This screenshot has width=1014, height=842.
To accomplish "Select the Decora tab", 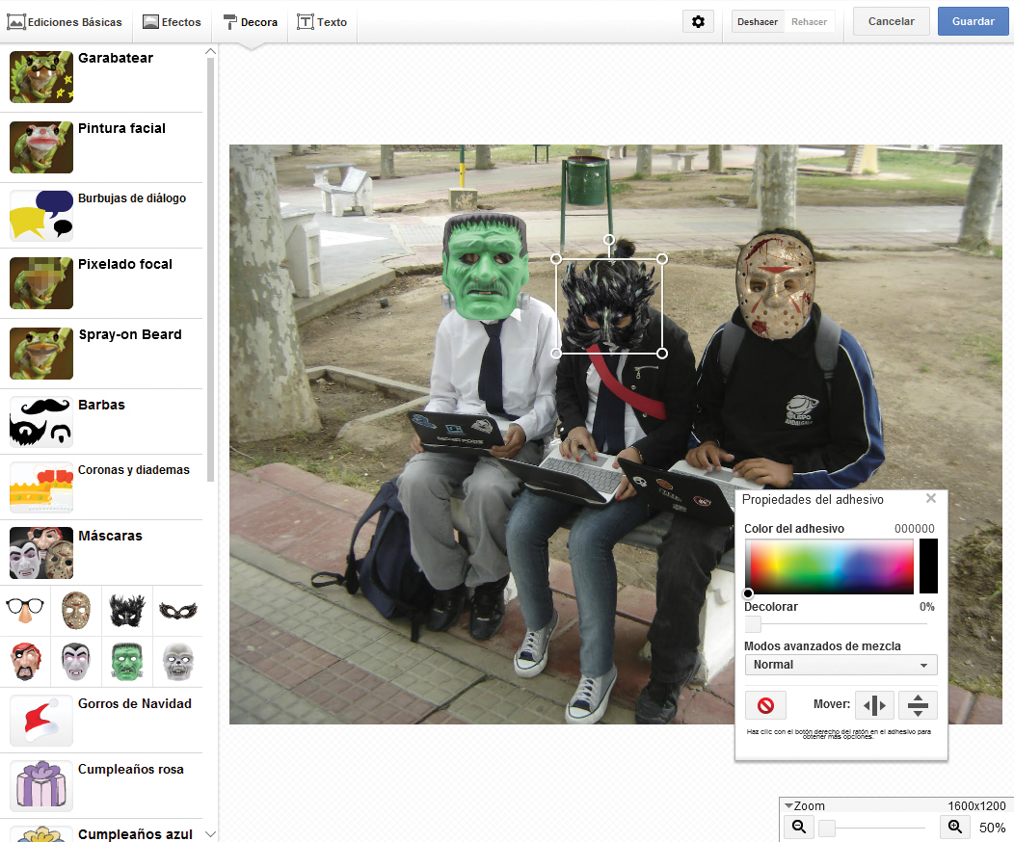I will click(251, 22).
